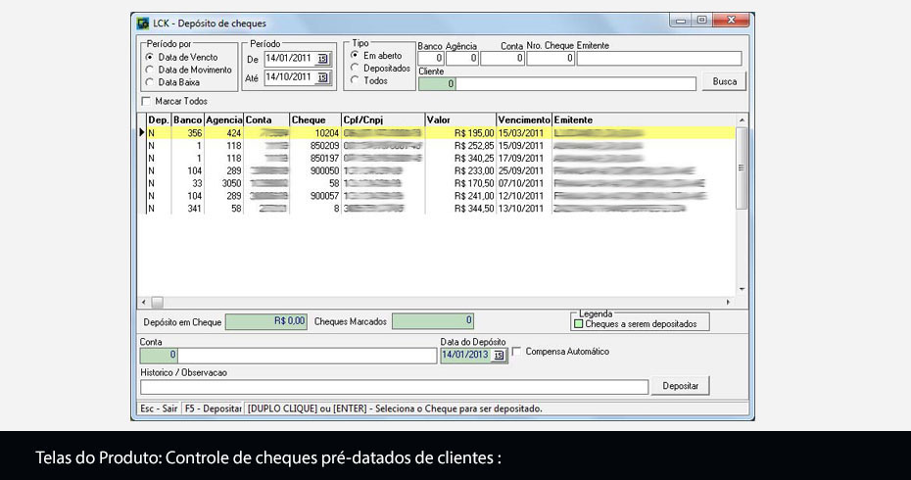
Task: Select cheque row with value R$ 241,00
Action: click(x=441, y=196)
